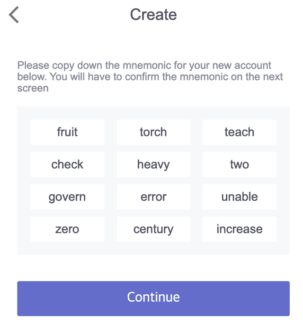Tap the 'increase' word chip

(239, 229)
